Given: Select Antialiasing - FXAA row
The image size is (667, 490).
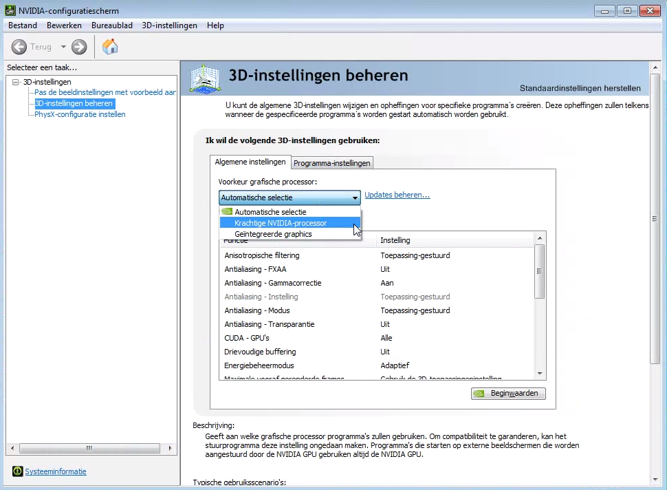Looking at the screenshot, I should pos(376,269).
